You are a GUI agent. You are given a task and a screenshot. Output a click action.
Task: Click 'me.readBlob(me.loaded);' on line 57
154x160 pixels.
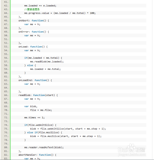(47, 62)
